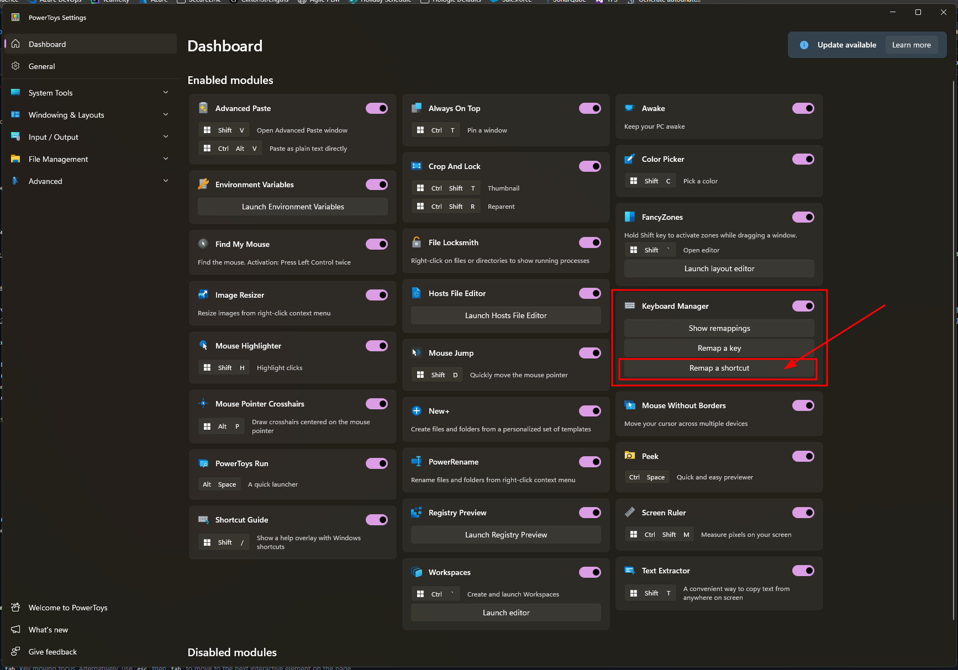Click the Screen Ruler icon
Image resolution: width=958 pixels, height=670 pixels.
[630, 513]
